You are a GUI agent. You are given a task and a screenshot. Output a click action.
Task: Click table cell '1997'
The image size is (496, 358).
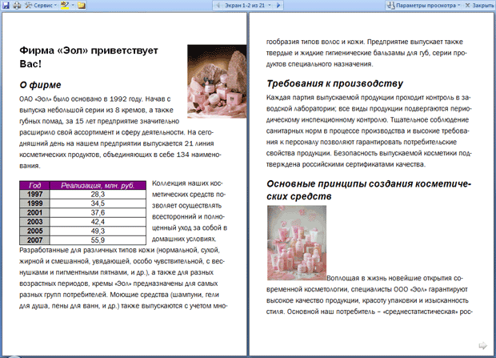tap(34, 194)
